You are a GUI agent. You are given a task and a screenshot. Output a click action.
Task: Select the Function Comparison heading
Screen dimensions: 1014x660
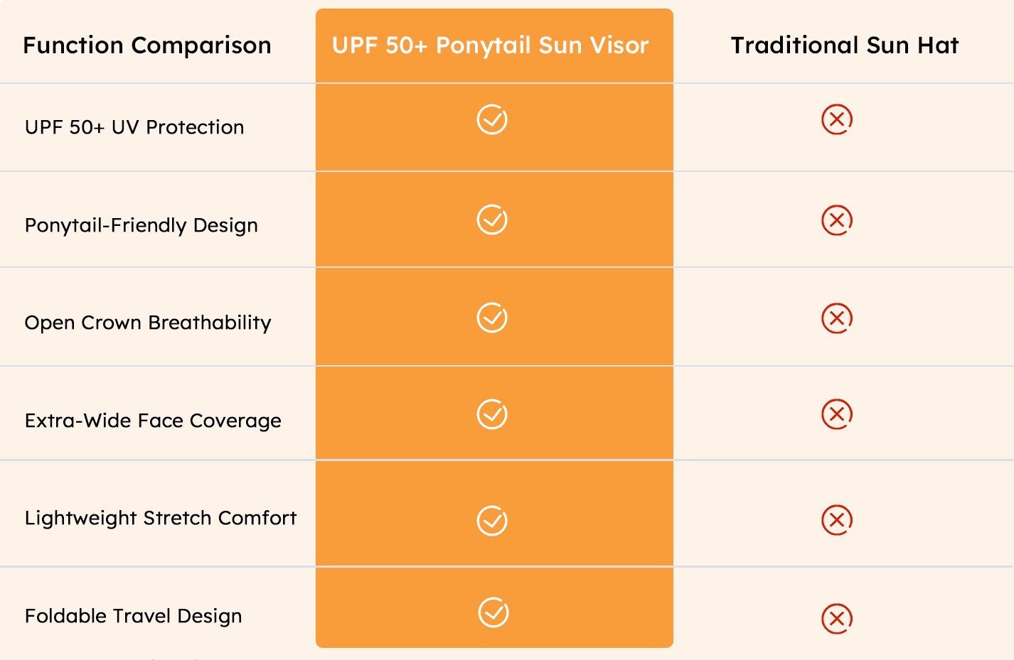pos(147,45)
